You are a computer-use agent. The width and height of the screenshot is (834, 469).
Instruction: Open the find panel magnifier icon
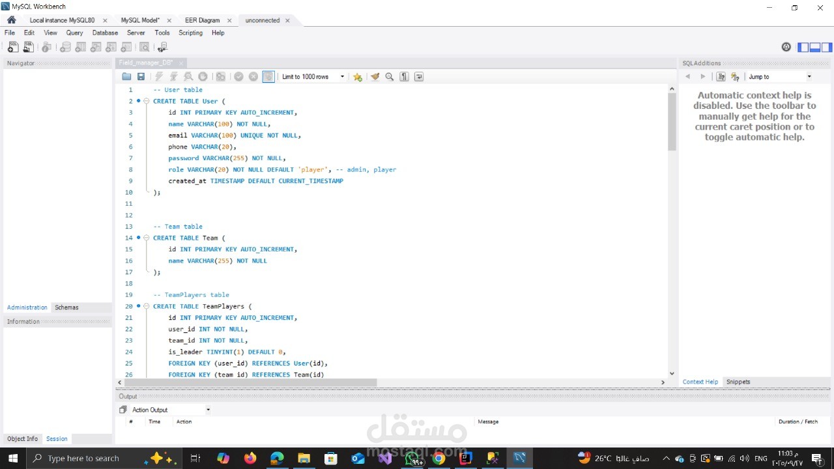(390, 77)
